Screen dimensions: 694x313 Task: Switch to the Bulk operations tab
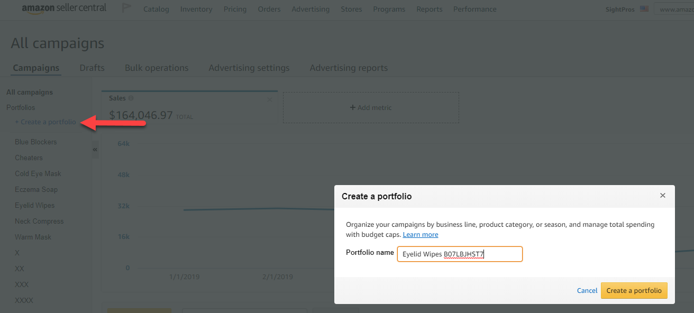coord(157,68)
